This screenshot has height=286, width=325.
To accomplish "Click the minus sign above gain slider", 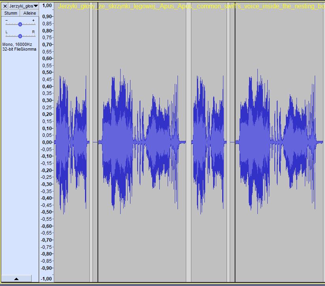I will click(x=6, y=20).
